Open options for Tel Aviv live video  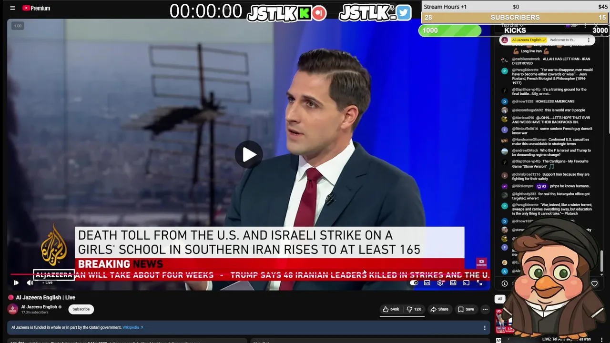(x=602, y=340)
